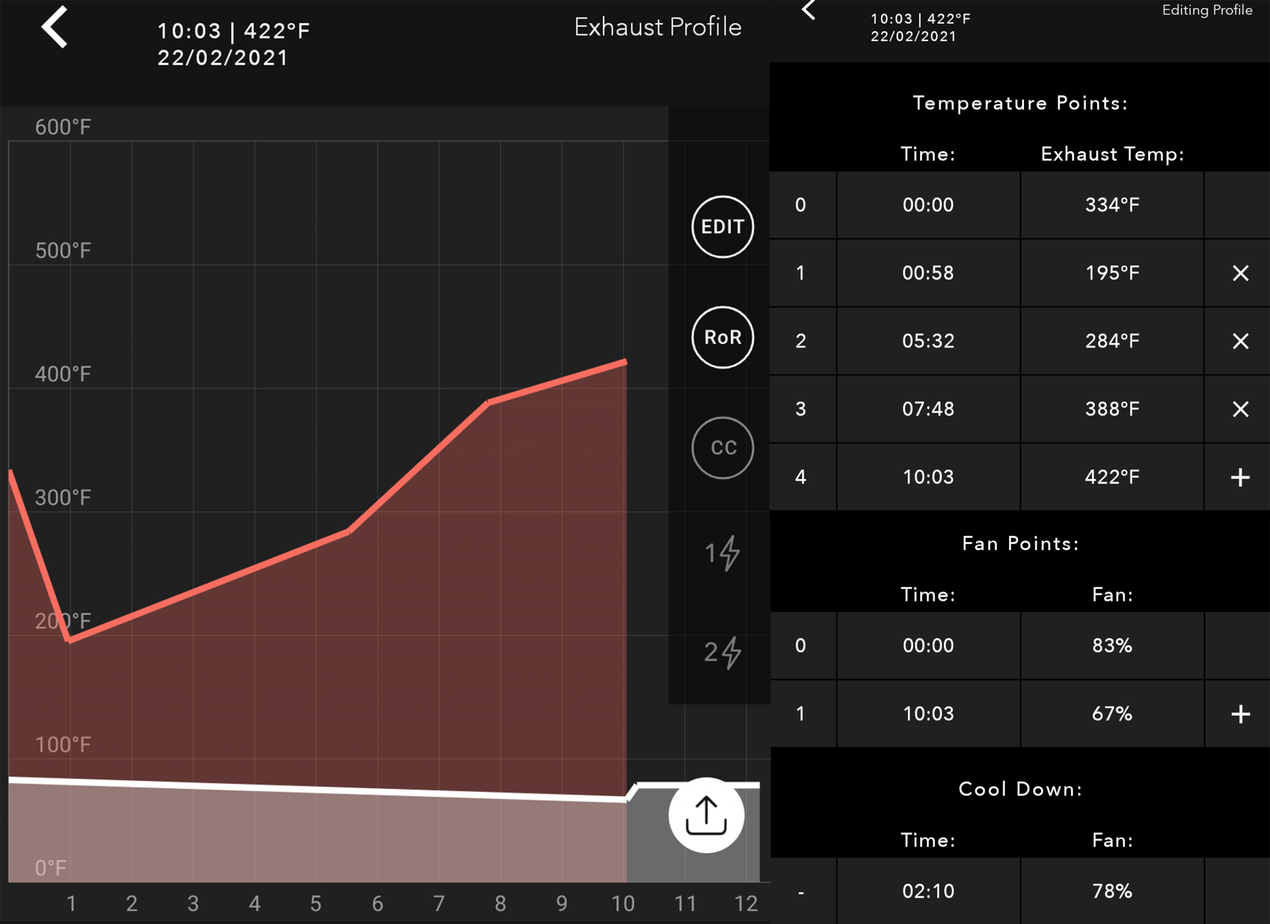Edit the 83% fan value cell
This screenshot has width=1270, height=924.
(1112, 646)
